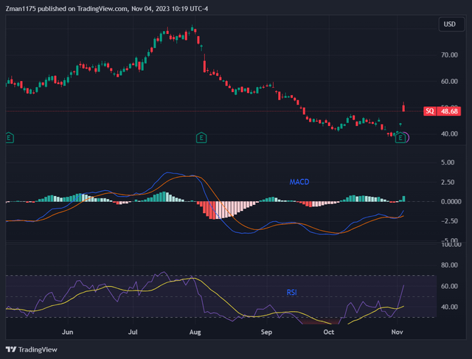
Task: Click the Oct label on the time axis
Action: click(329, 332)
